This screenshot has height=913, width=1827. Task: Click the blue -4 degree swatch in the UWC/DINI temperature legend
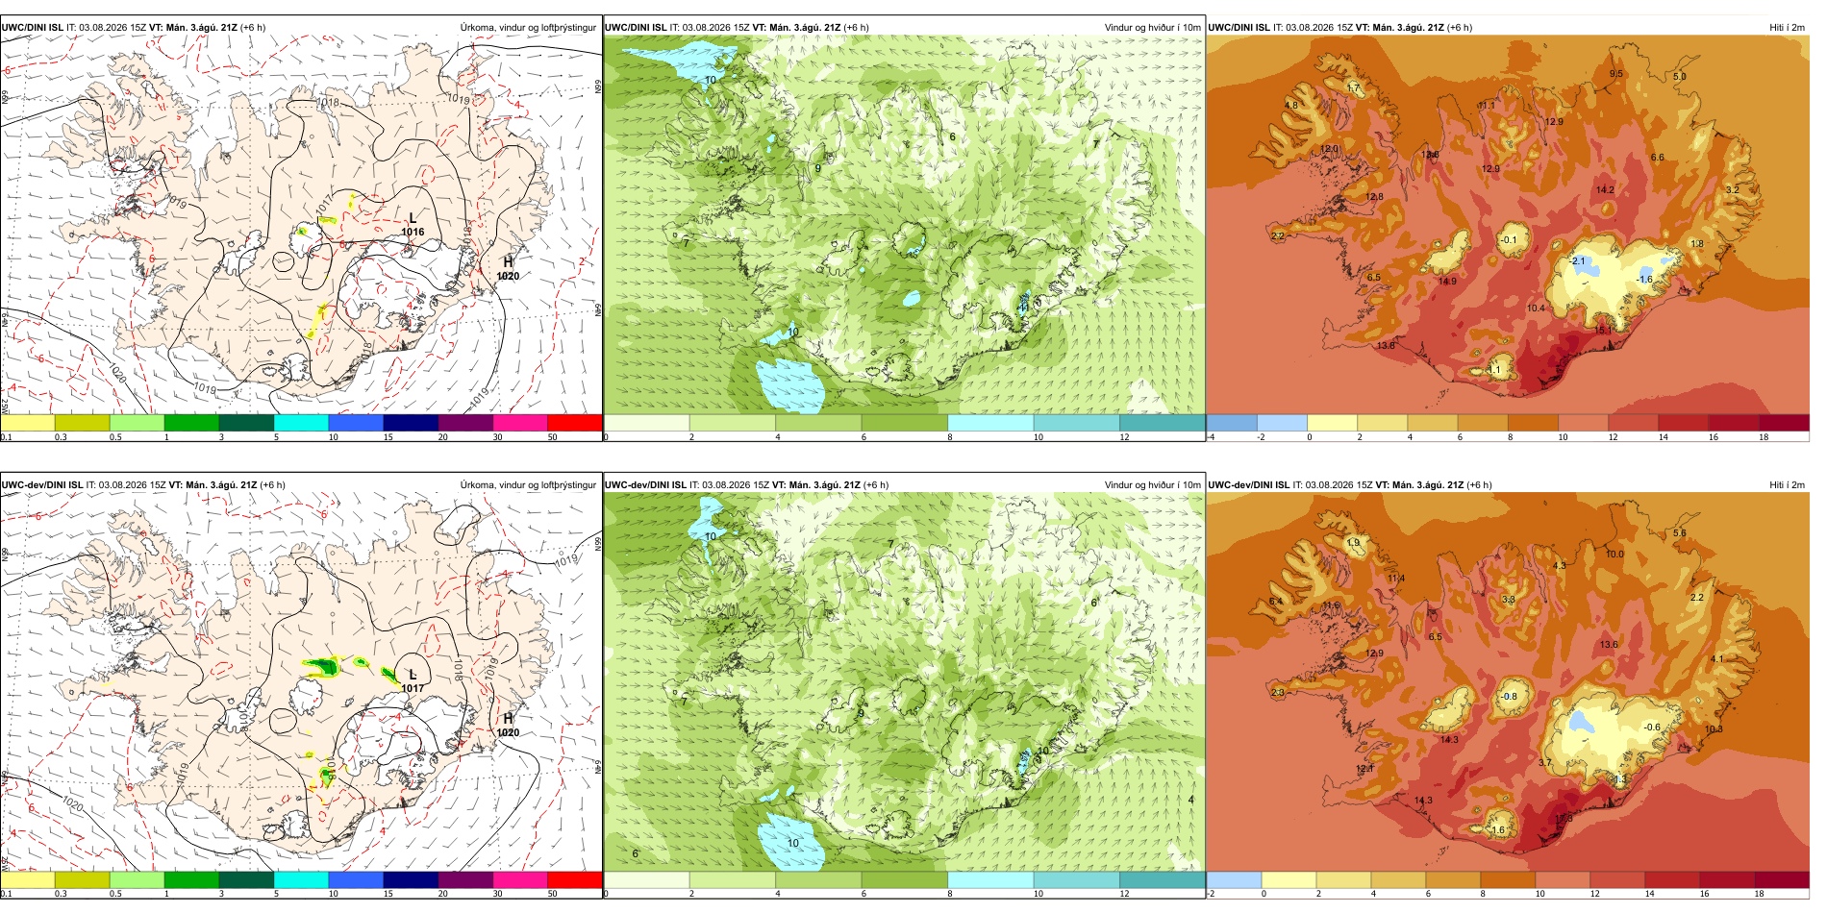(x=1232, y=422)
